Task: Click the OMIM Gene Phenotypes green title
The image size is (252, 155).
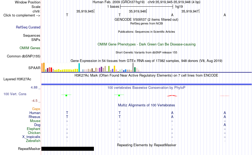Action: point(147,44)
